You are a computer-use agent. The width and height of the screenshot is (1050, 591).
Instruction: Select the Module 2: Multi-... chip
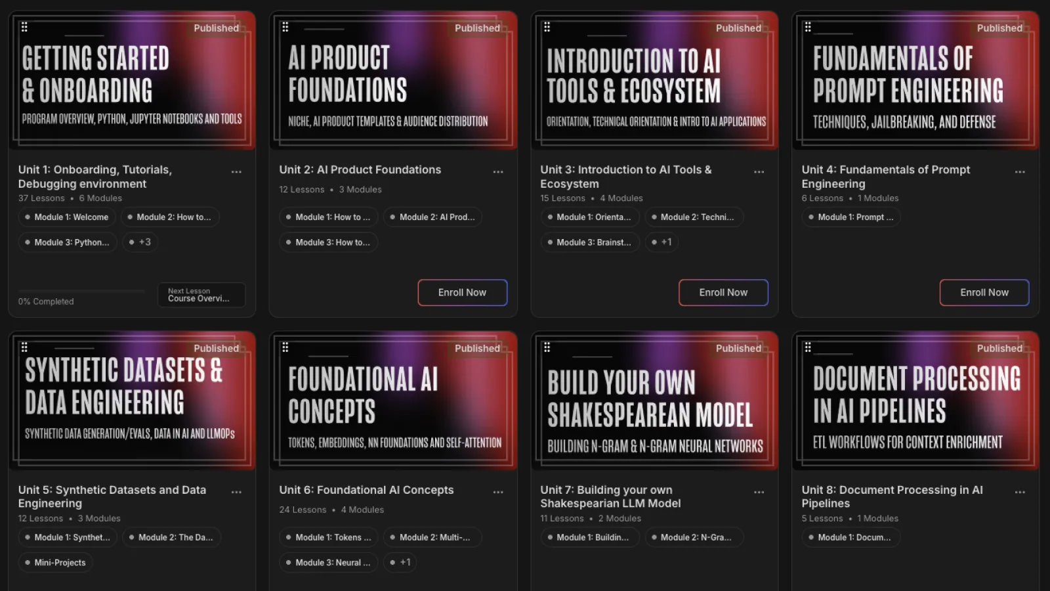click(x=433, y=538)
